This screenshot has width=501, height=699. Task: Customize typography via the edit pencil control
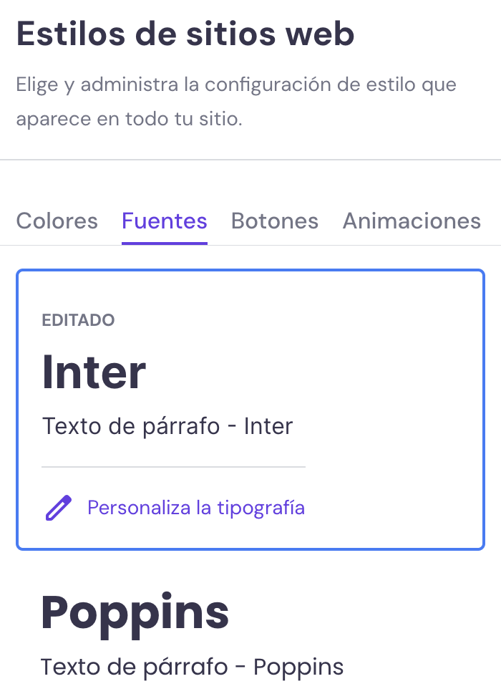tap(57, 507)
